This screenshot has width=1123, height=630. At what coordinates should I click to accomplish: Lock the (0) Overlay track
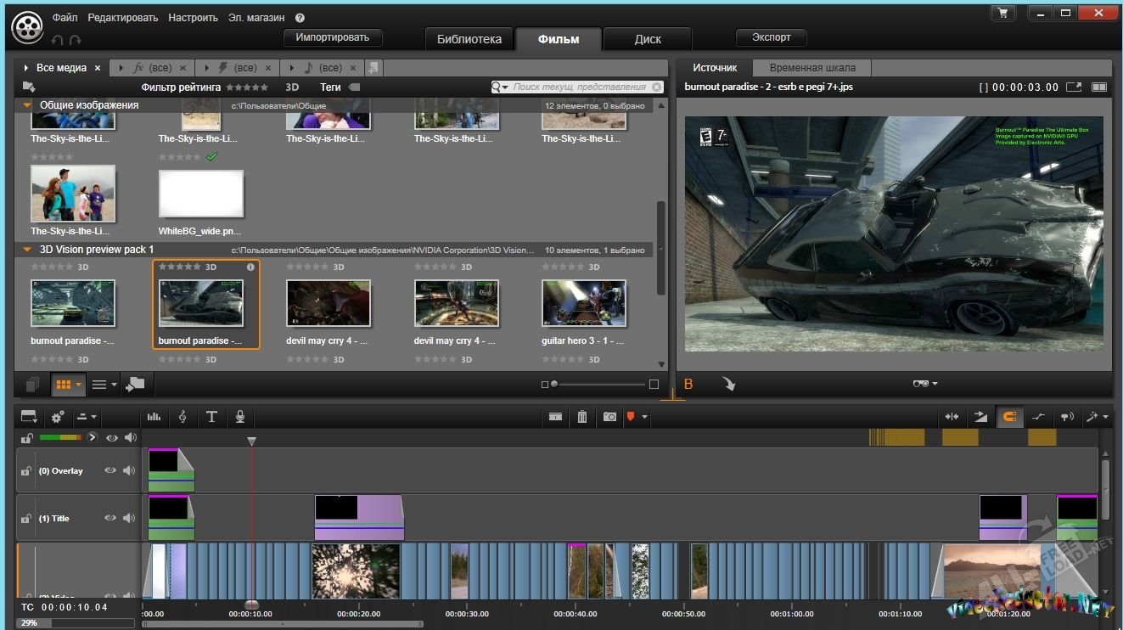[x=26, y=471]
